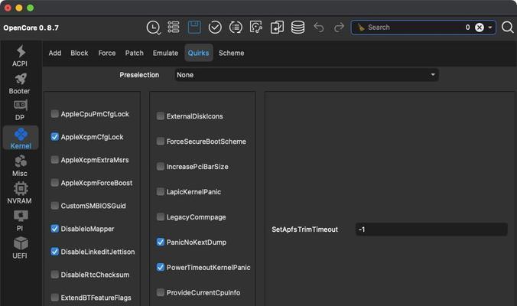
Task: Enable DisableRtcChecksum checkbox
Action: pyautogui.click(x=55, y=275)
